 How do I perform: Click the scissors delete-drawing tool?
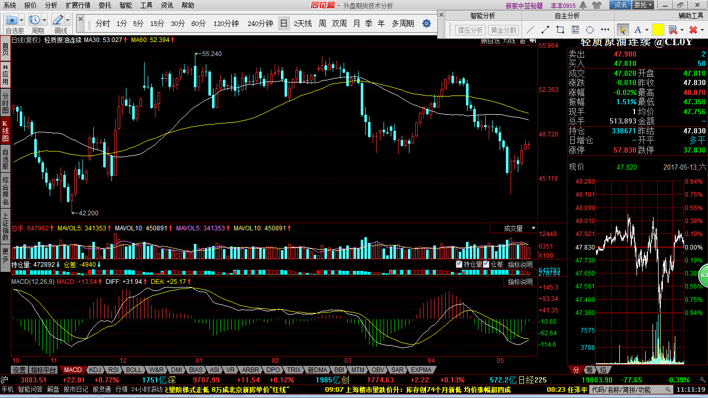tap(673, 30)
